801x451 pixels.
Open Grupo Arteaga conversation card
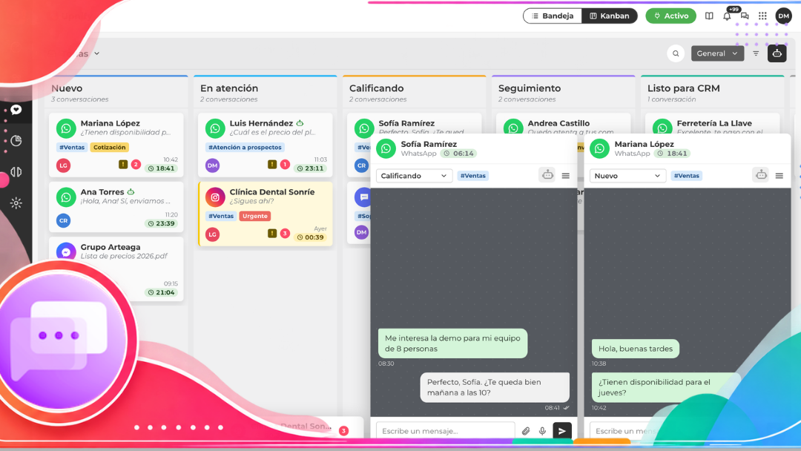[116, 269]
